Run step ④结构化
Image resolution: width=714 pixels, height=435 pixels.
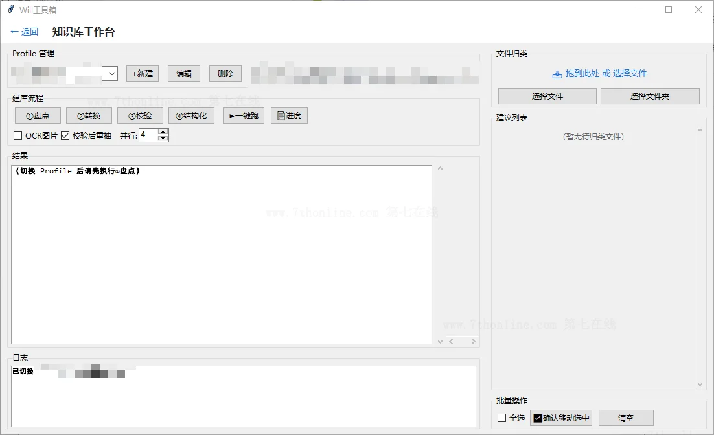[x=191, y=116]
